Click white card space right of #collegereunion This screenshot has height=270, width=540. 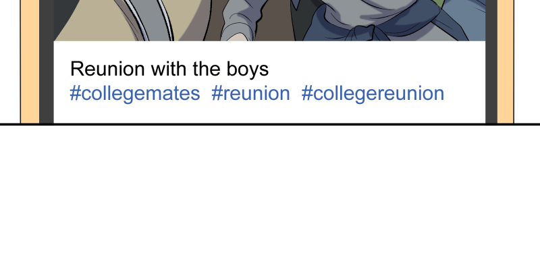(x=464, y=93)
